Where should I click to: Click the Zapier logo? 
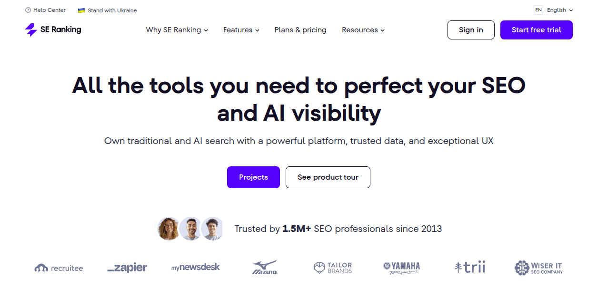click(x=127, y=268)
